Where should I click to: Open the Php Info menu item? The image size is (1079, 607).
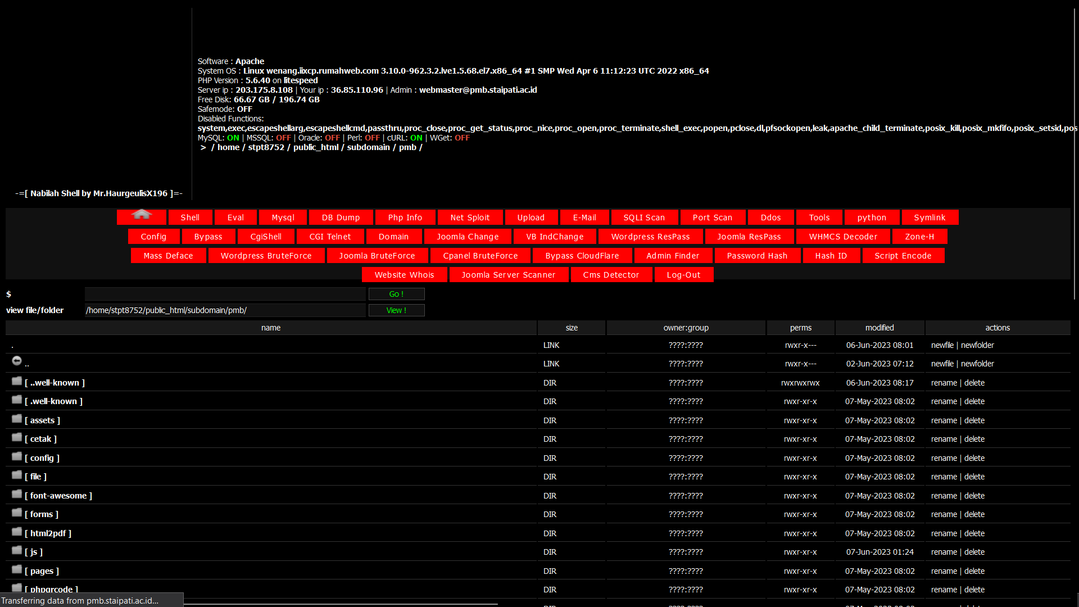coord(405,218)
